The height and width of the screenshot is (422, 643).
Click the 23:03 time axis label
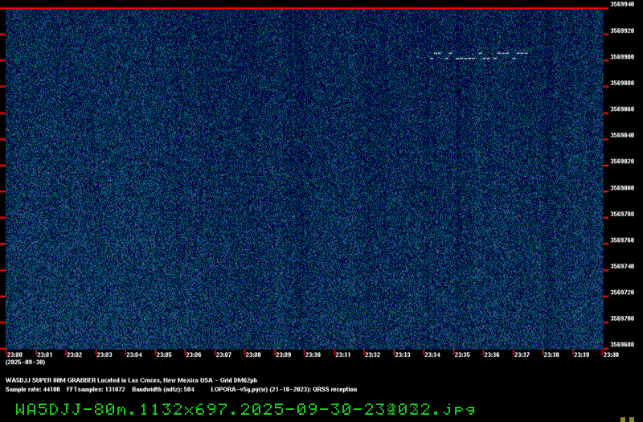[x=104, y=354]
